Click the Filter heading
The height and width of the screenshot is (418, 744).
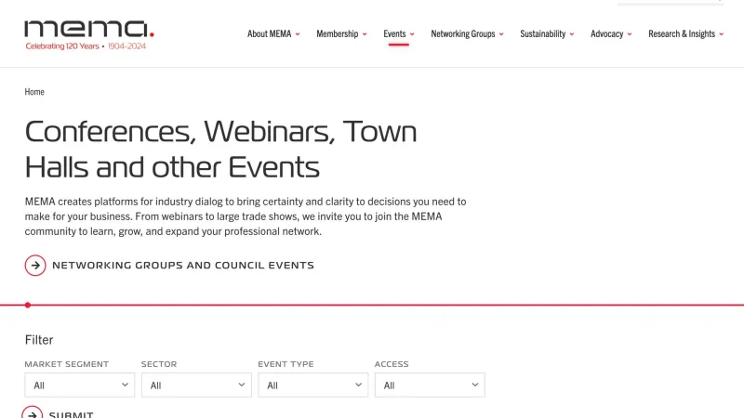click(39, 340)
